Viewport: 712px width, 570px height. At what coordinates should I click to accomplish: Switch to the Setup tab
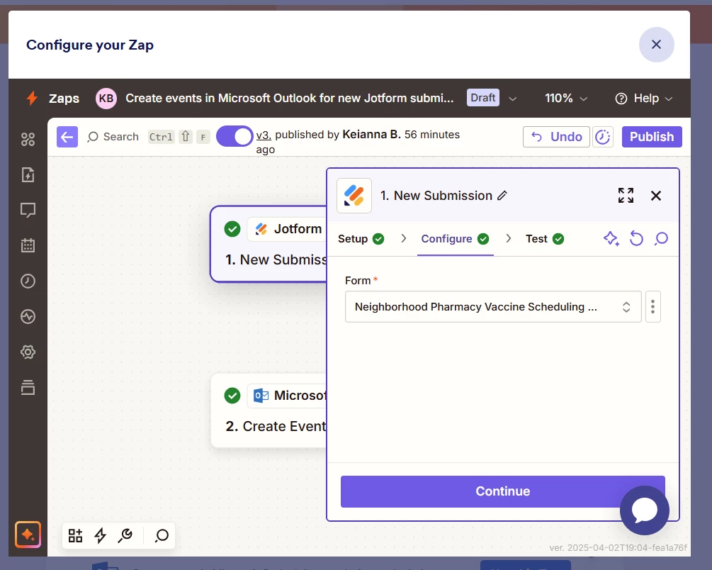361,239
